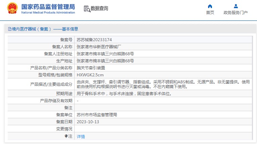
Task: Select product name 腕关节牵引装置
Action: [x=91, y=68]
